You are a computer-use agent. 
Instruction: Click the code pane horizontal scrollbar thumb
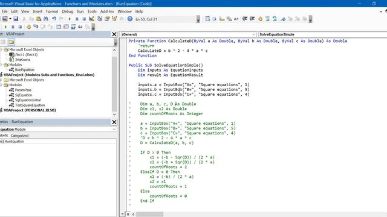coord(149,215)
